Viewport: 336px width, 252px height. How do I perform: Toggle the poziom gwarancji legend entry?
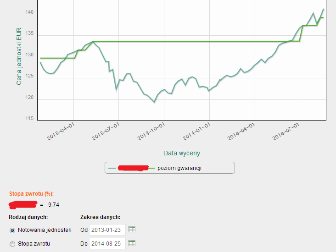coord(179,168)
